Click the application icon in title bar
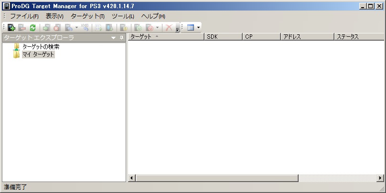 (x=6, y=6)
